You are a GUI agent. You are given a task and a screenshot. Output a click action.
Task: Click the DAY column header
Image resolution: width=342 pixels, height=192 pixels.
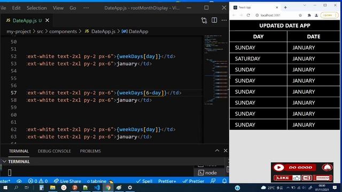click(258, 37)
